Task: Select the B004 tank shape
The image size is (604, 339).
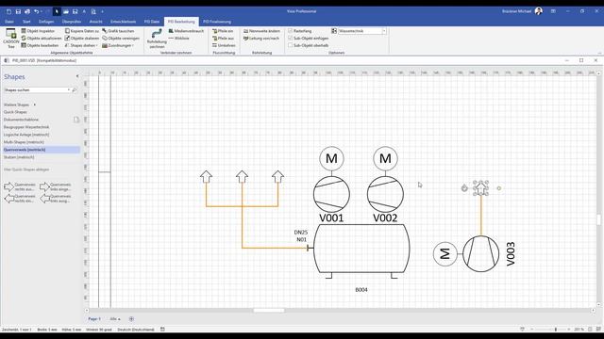Action: 361,249
